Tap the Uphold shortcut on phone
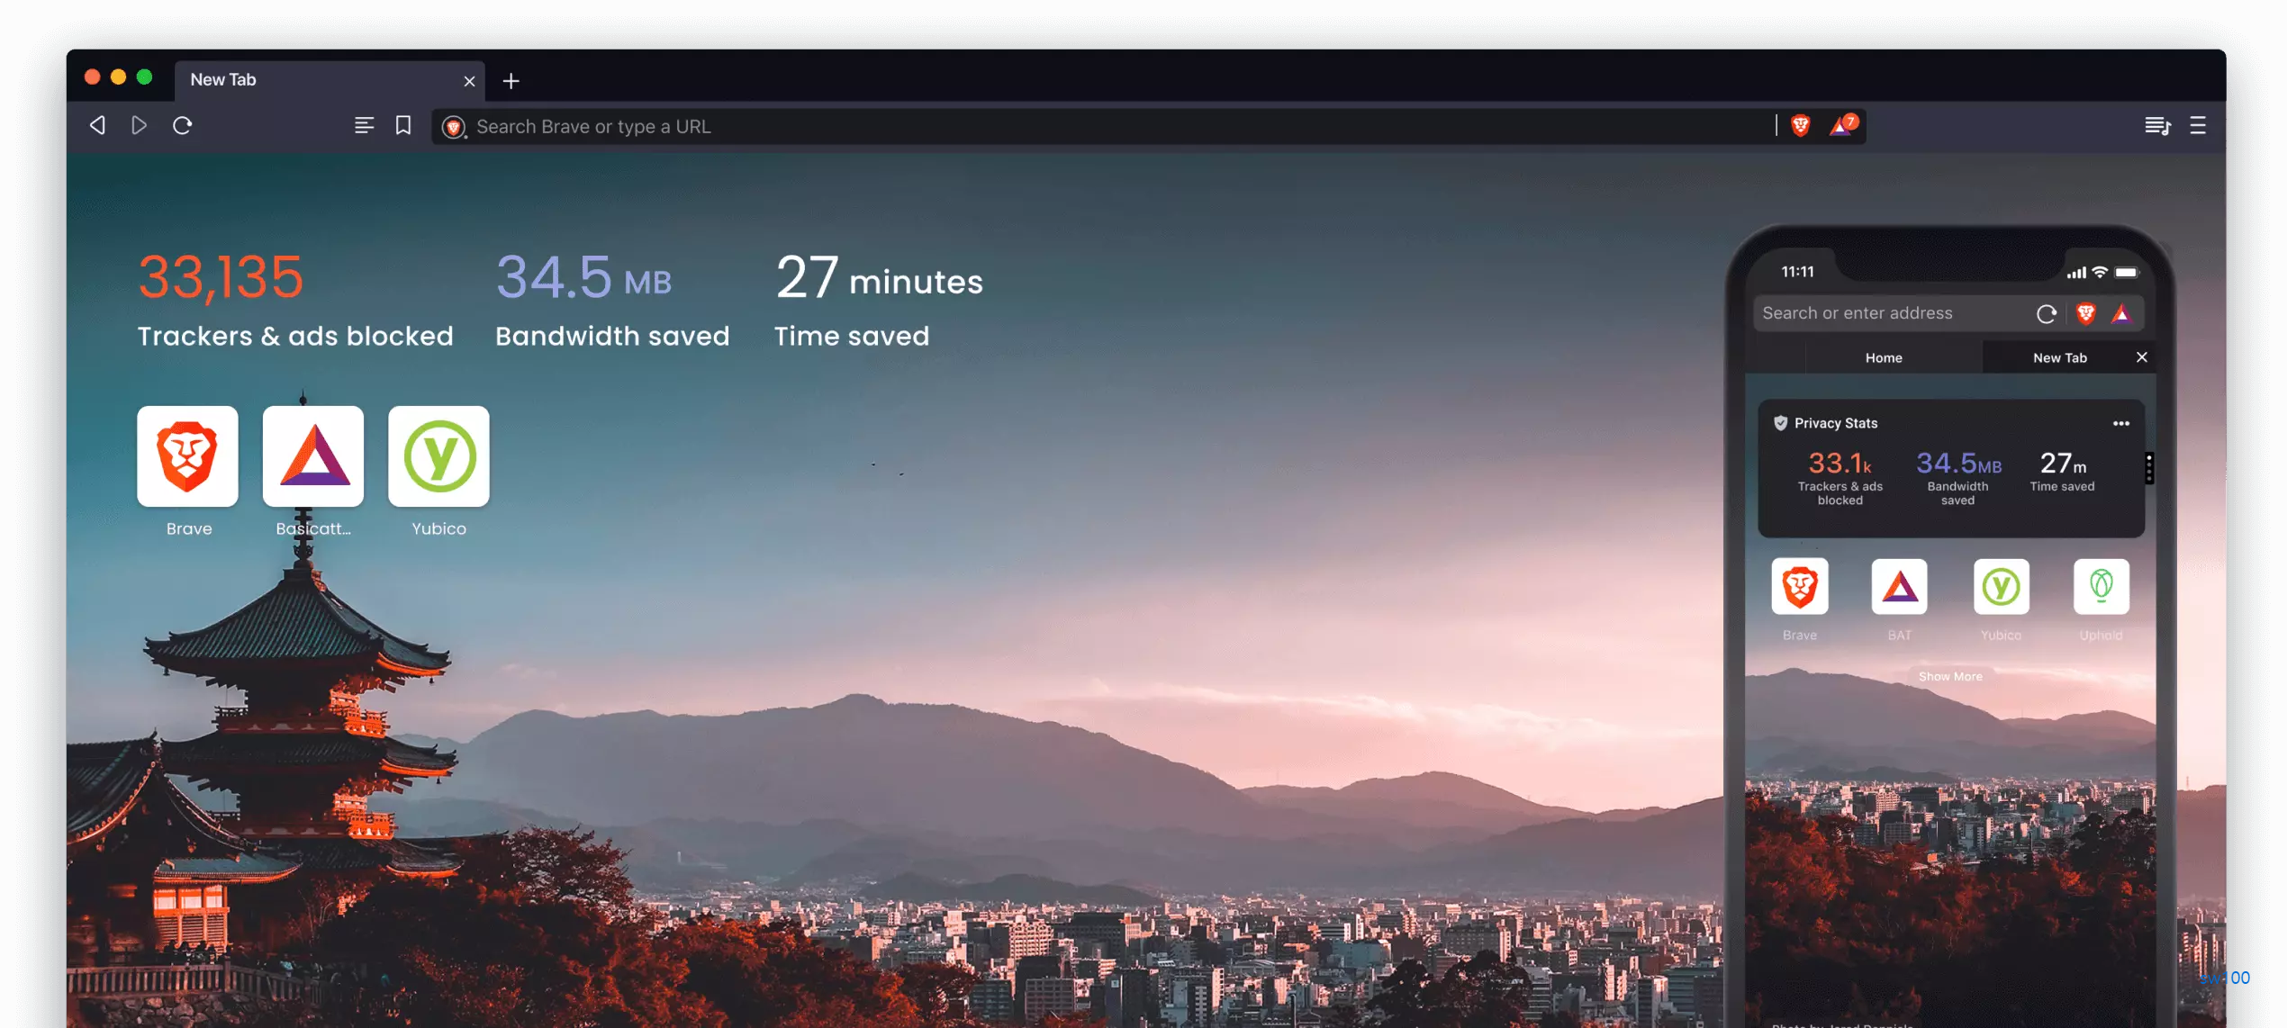This screenshot has width=2287, height=1028. 2101,587
